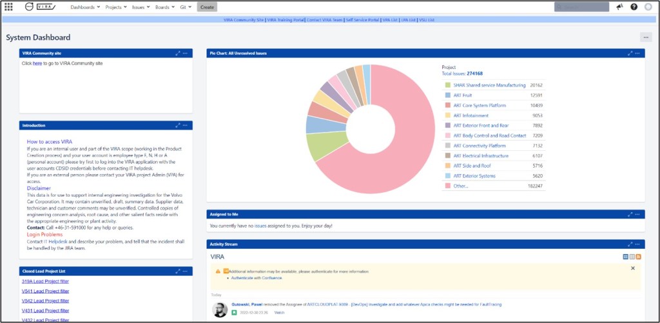Maximize the Activity Stream gadget
Image resolution: width=660 pixels, height=323 pixels.
pyautogui.click(x=630, y=244)
